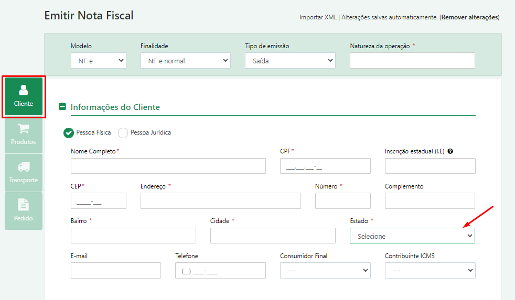
Task: Select the Pessoa Jurídica radio option
Action: 123,133
